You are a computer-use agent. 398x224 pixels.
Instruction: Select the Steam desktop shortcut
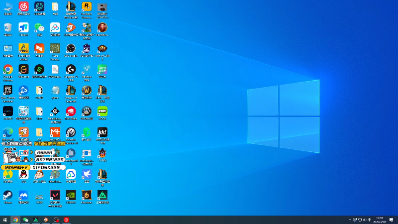(8, 197)
